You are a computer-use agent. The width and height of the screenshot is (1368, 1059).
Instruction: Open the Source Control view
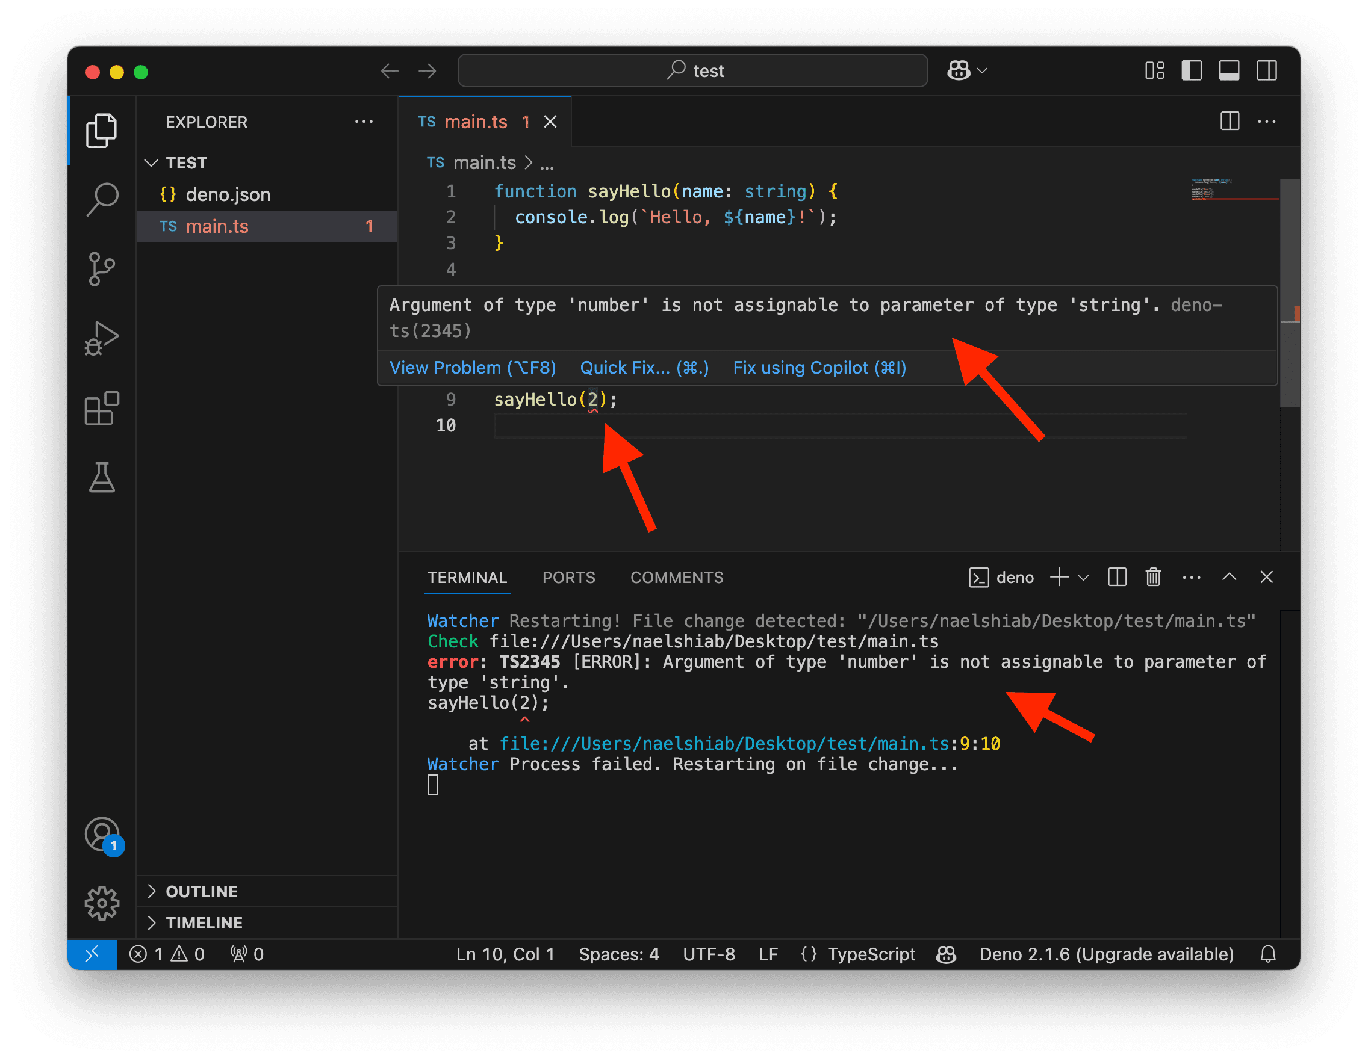pos(102,269)
